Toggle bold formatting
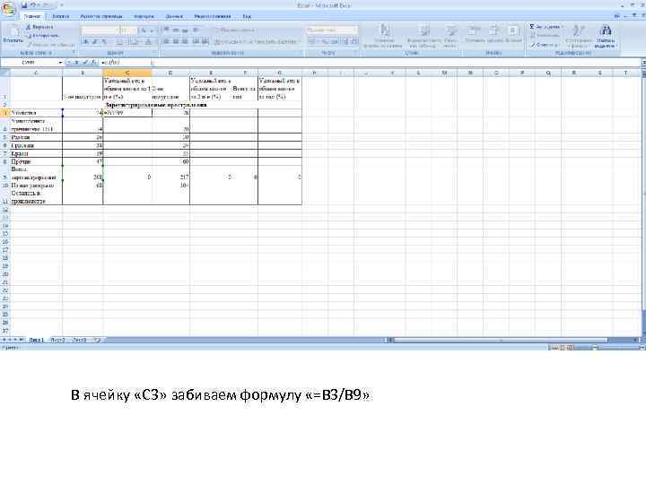 (86, 41)
